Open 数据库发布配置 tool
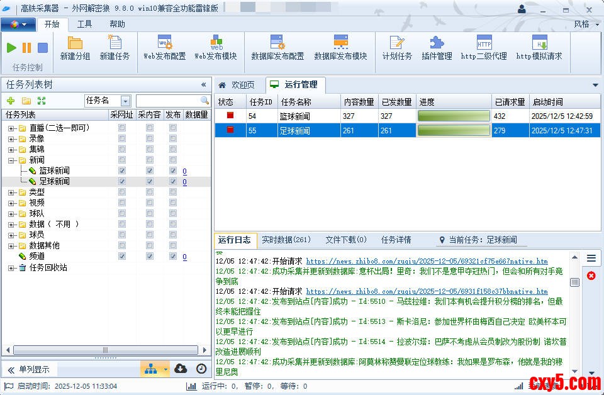 pyautogui.click(x=277, y=48)
